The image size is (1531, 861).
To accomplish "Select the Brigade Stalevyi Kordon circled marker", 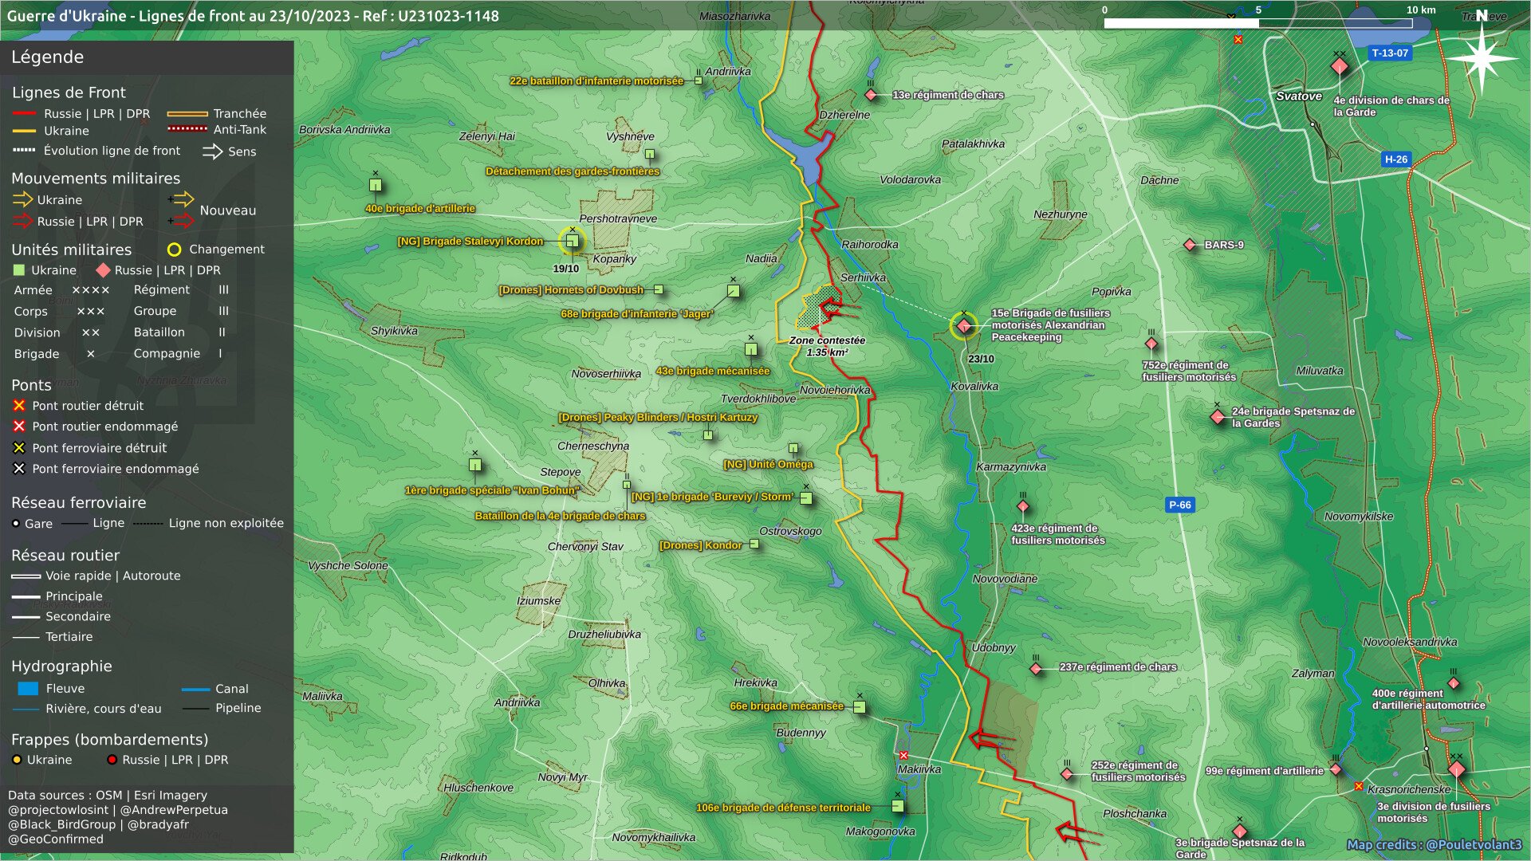I will point(572,241).
